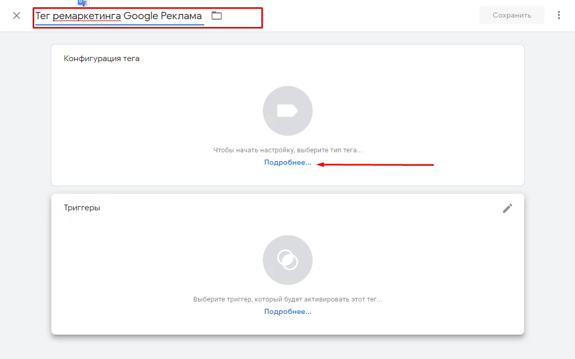
Task: Click the overlapping circles trigger placeholder icon
Action: 287,260
